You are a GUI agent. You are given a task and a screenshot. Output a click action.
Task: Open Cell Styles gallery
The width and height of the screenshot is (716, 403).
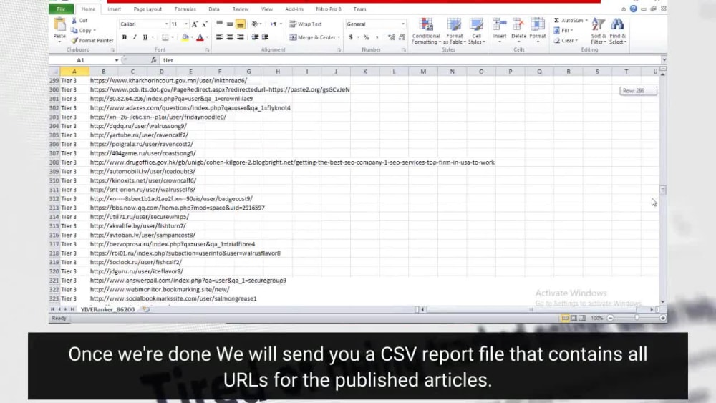[x=476, y=31]
